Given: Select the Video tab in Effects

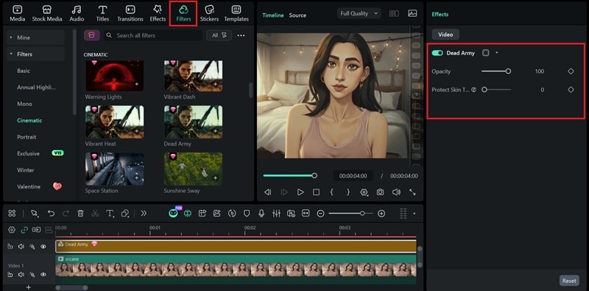Looking at the screenshot, I should pos(445,34).
